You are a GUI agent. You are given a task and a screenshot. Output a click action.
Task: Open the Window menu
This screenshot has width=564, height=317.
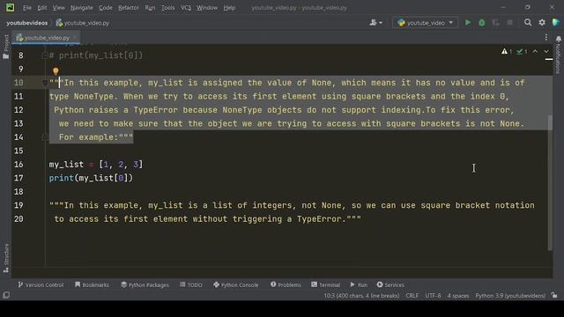tap(207, 8)
